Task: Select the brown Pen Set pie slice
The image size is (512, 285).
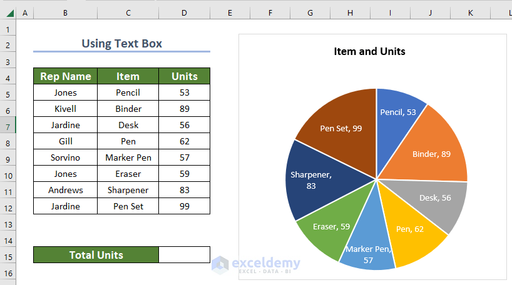Action: (x=338, y=125)
